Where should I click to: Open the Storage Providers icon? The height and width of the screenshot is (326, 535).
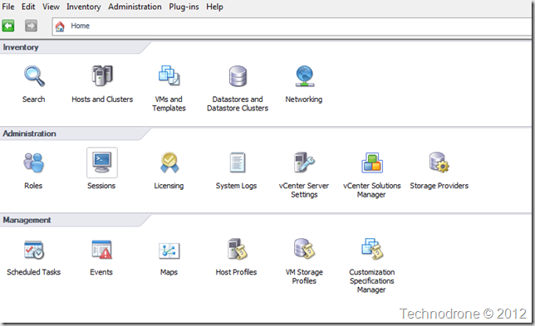click(x=439, y=162)
